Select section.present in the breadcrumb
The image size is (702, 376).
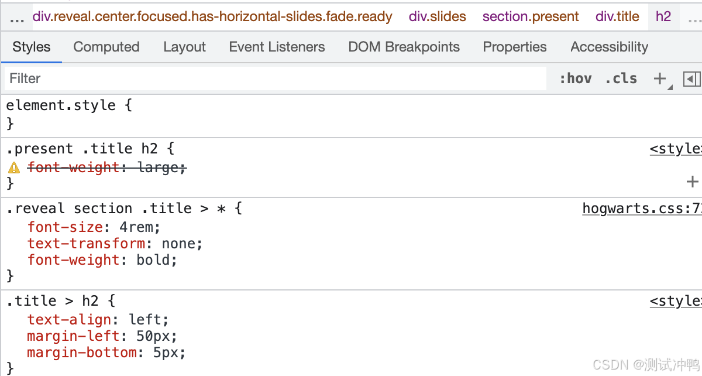[x=531, y=16]
